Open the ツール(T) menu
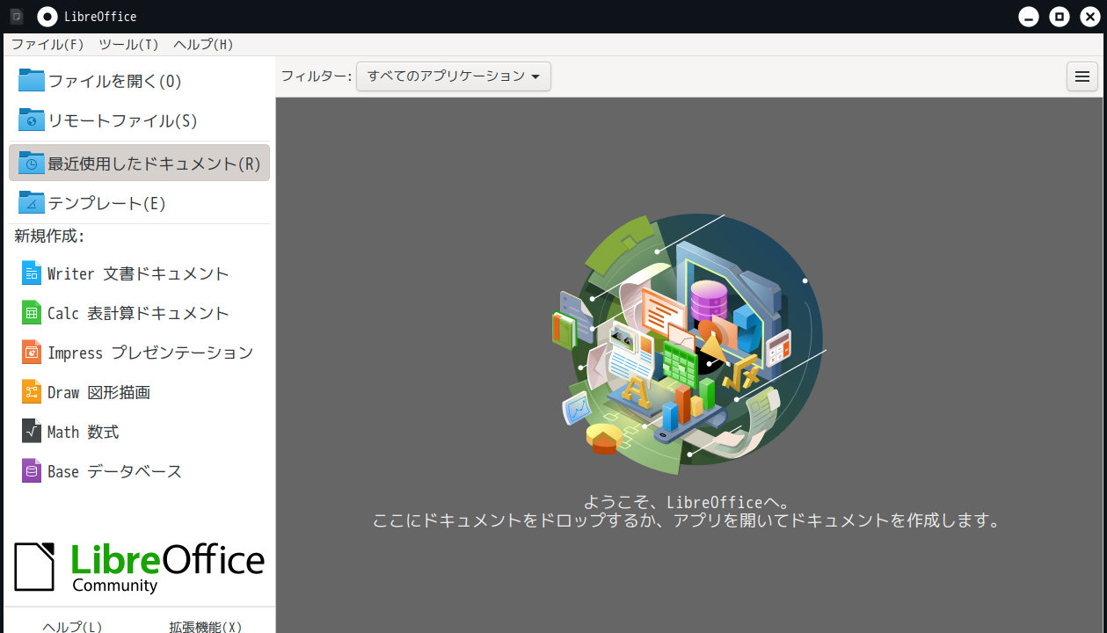 (x=128, y=45)
